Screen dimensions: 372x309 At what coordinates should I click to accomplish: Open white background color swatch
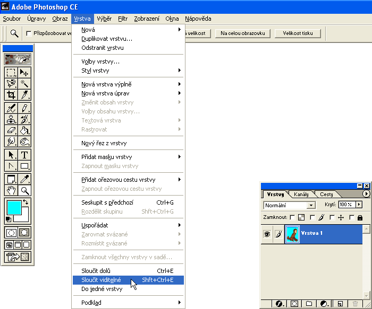tap(25, 218)
